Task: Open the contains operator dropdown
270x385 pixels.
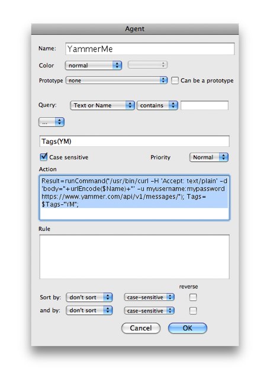Action: [157, 105]
